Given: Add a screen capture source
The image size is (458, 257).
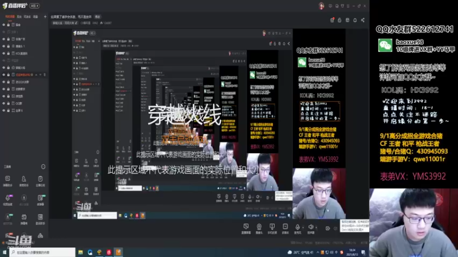Looking at the screenshot, I should [246, 228].
